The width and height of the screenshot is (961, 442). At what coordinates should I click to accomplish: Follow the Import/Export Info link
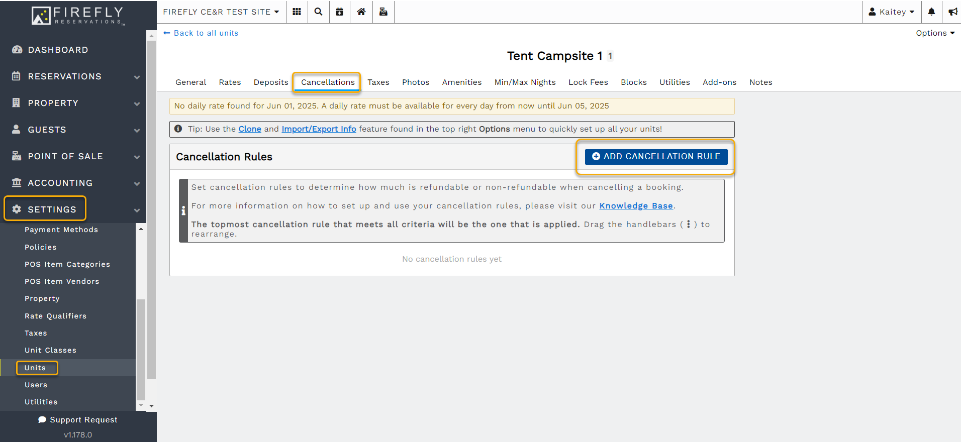pyautogui.click(x=319, y=129)
